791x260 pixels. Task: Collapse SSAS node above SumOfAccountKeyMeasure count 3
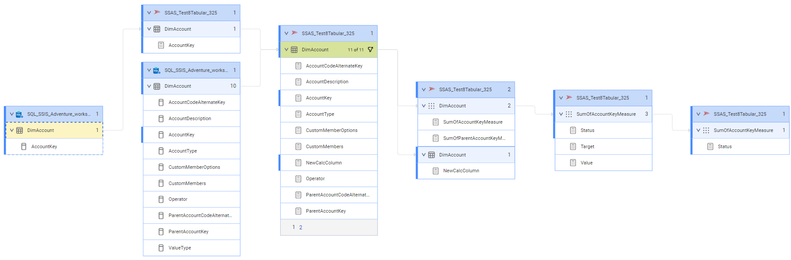tap(561, 98)
